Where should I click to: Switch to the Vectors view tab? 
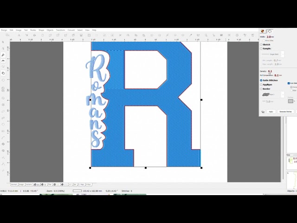[x=29, y=184]
